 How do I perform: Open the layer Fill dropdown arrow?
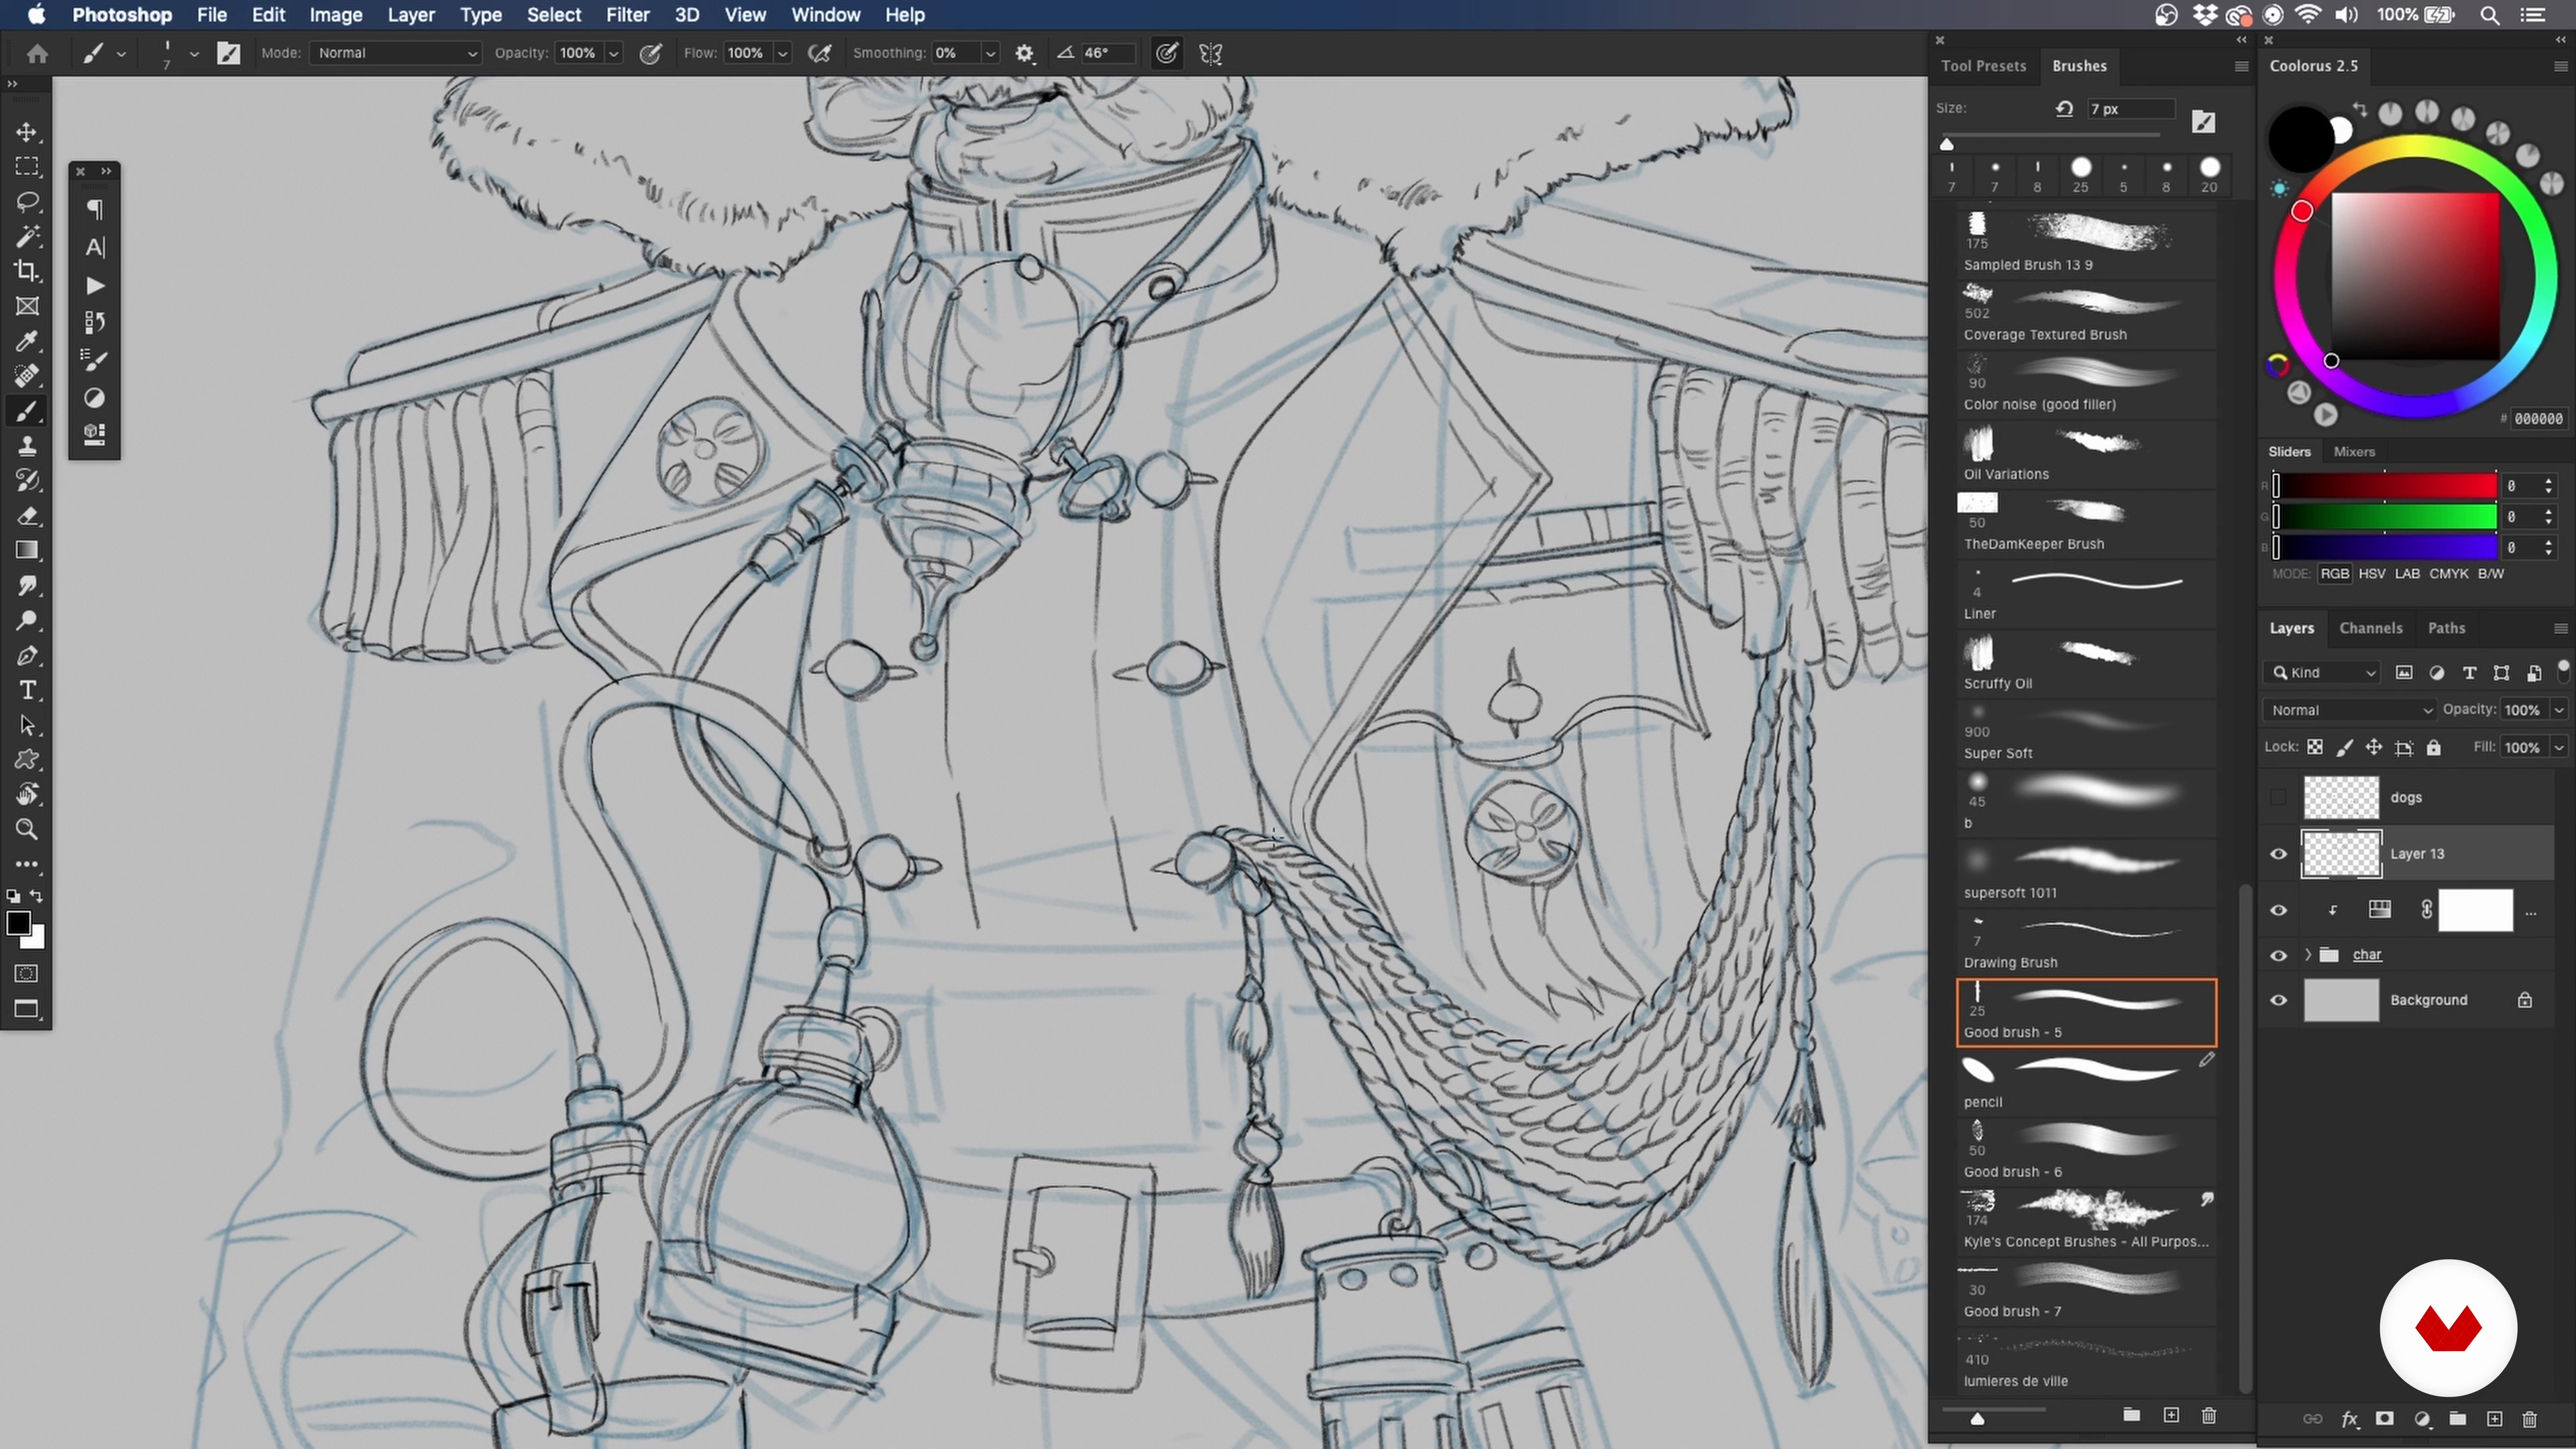pos(2559,747)
